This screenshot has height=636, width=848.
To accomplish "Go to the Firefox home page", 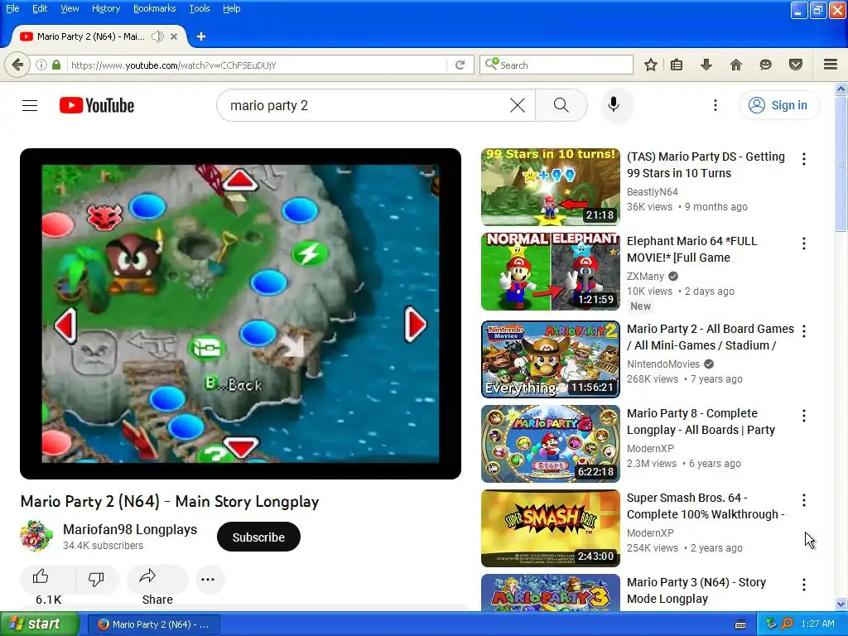I will click(x=736, y=65).
